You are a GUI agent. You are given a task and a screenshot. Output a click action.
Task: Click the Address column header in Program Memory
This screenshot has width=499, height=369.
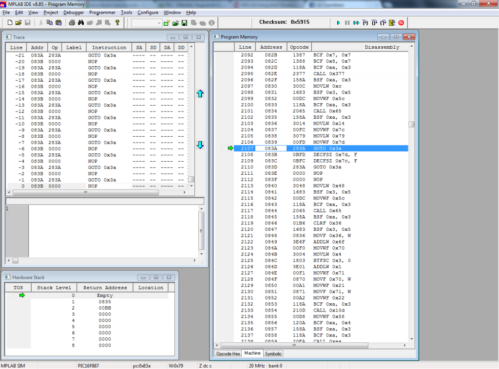(x=271, y=47)
